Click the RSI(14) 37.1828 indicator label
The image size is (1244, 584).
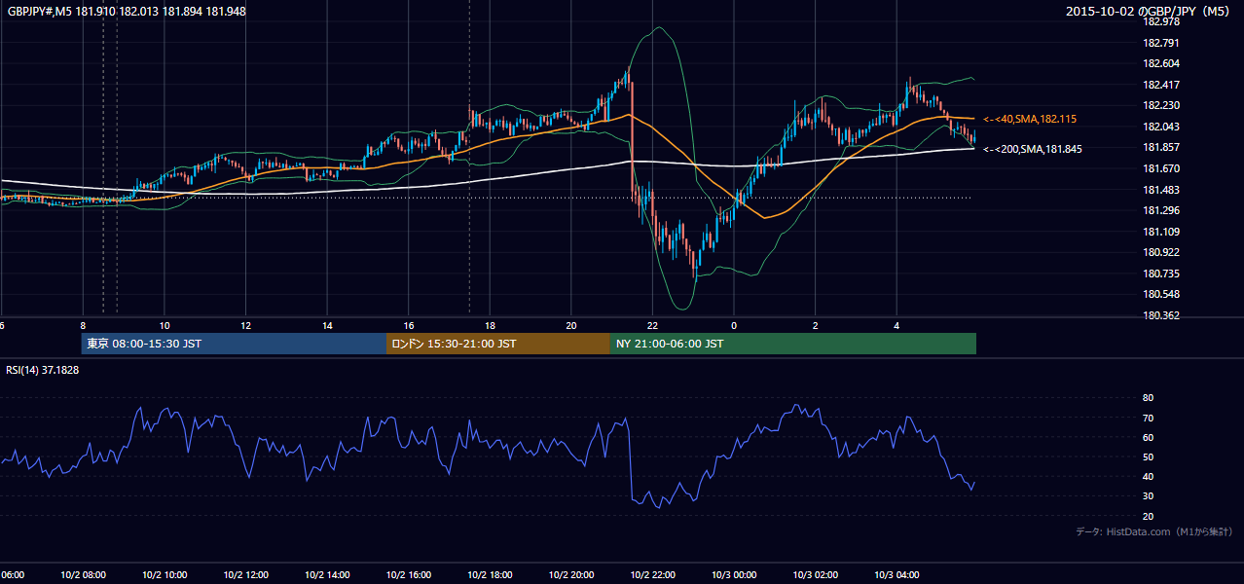(x=43, y=370)
